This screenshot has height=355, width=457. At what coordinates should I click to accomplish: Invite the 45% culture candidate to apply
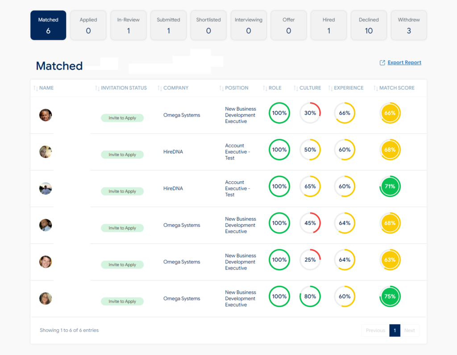point(122,228)
